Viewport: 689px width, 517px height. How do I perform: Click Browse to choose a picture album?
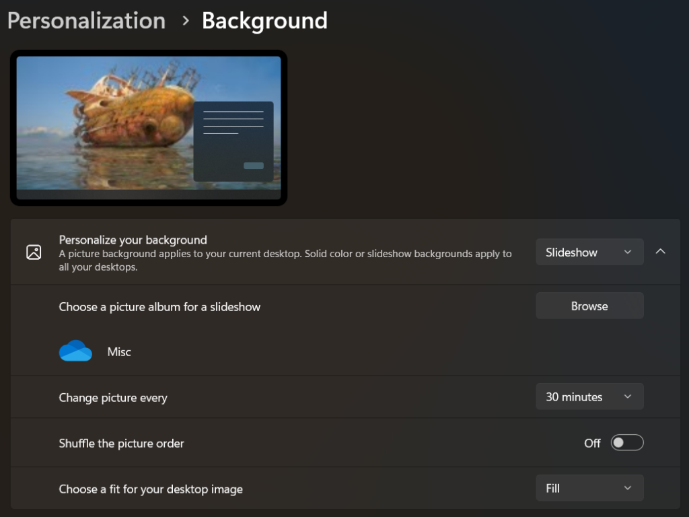click(x=589, y=306)
